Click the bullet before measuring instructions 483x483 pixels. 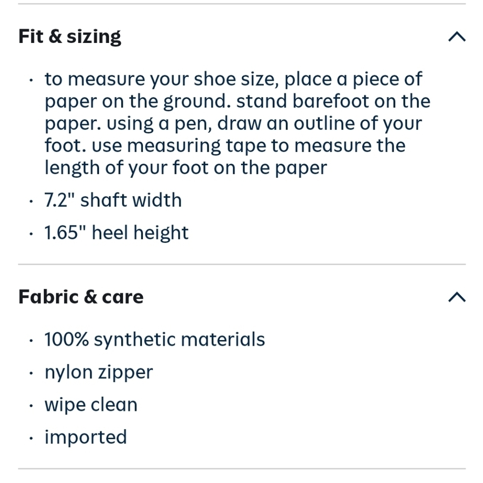coord(31,80)
